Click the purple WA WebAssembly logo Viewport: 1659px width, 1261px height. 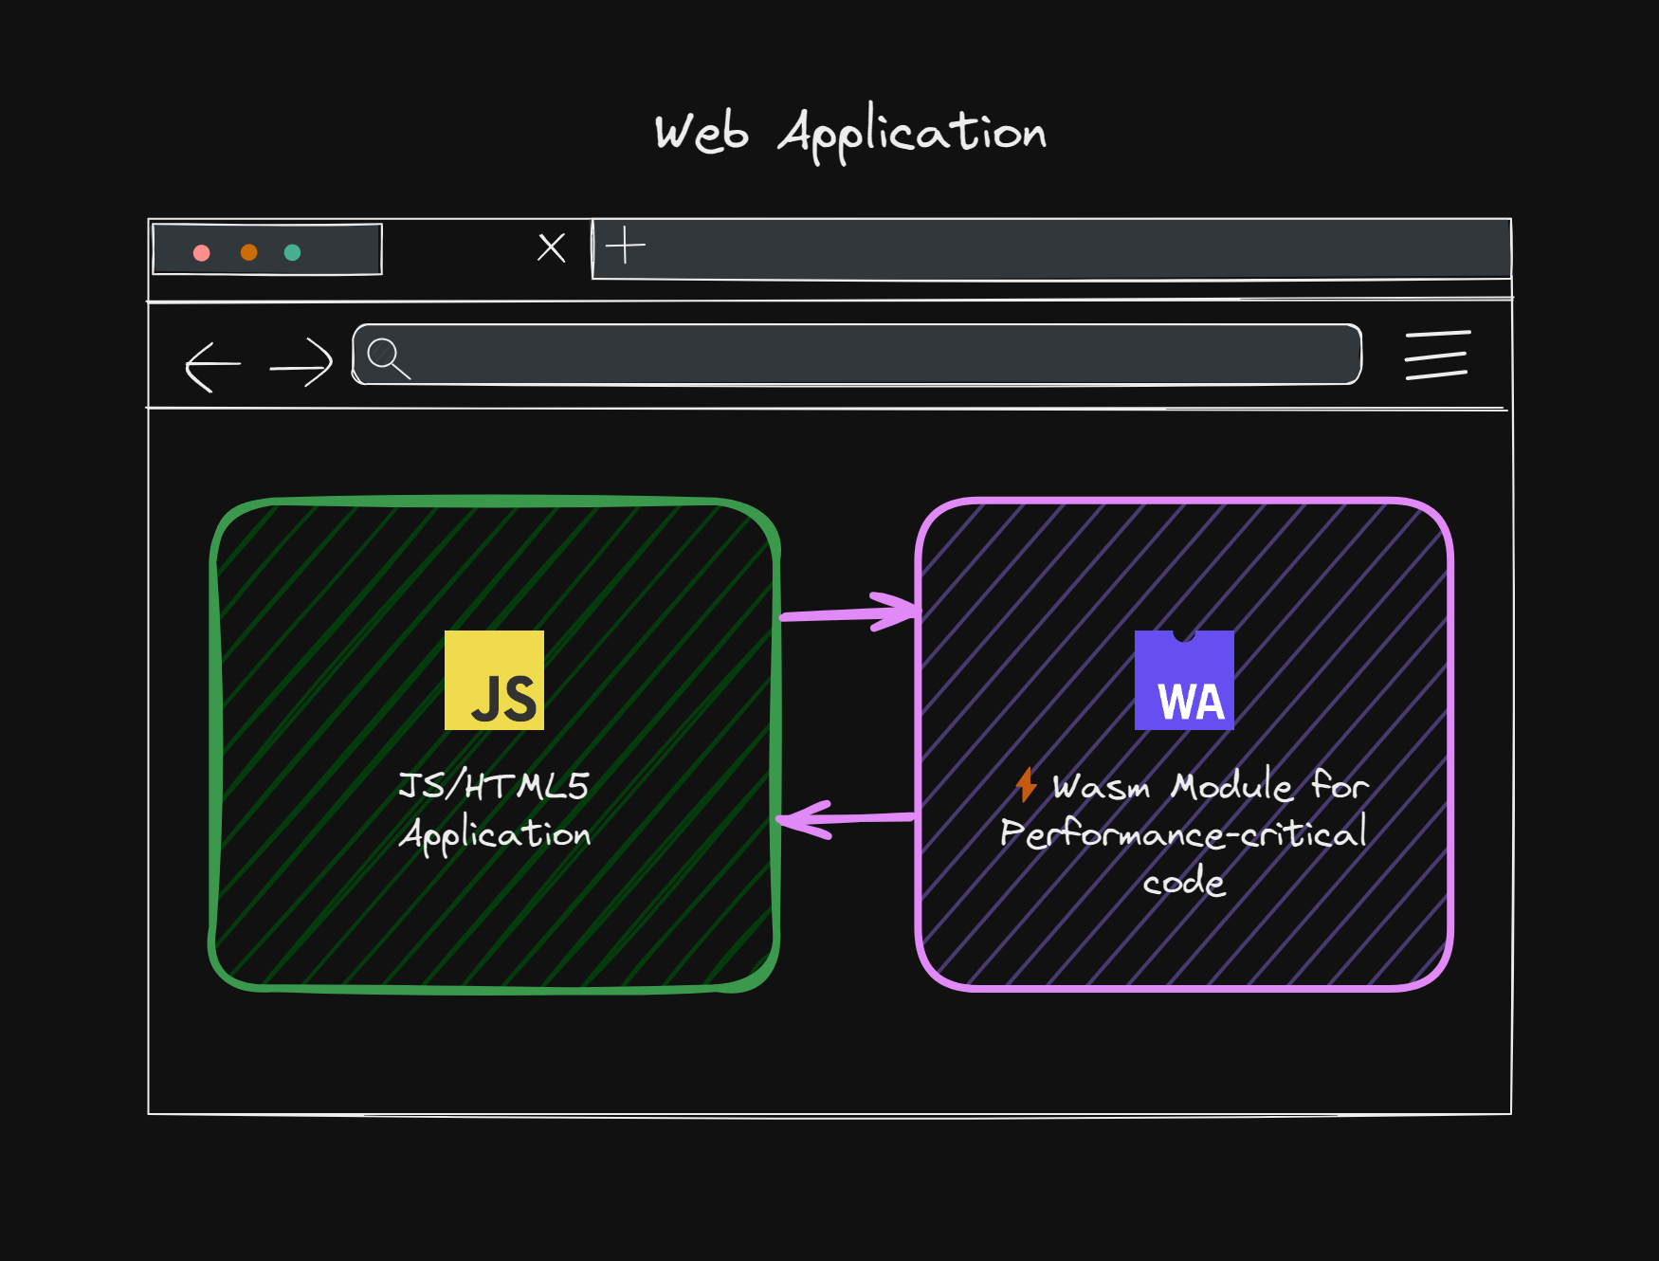[1184, 680]
